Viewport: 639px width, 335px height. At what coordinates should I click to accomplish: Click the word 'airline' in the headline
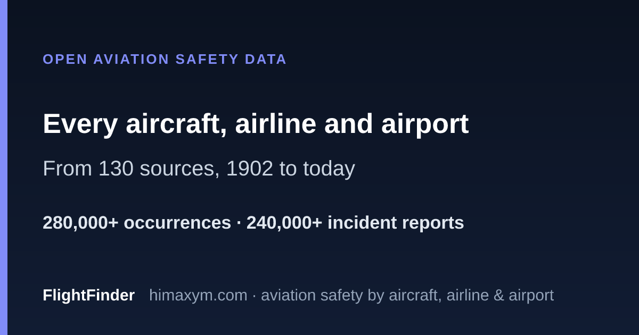pos(275,124)
